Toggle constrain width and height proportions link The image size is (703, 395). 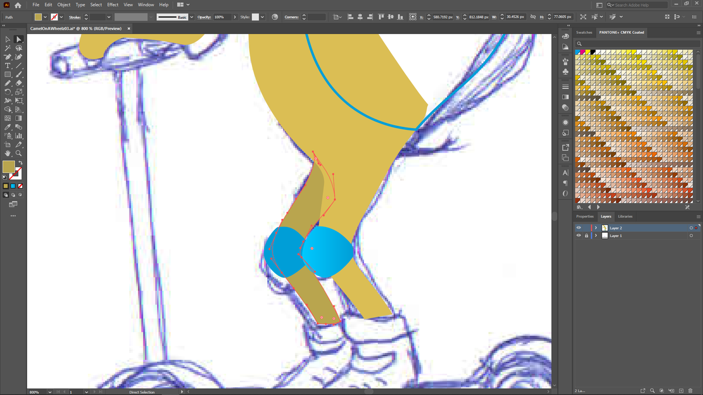533,17
